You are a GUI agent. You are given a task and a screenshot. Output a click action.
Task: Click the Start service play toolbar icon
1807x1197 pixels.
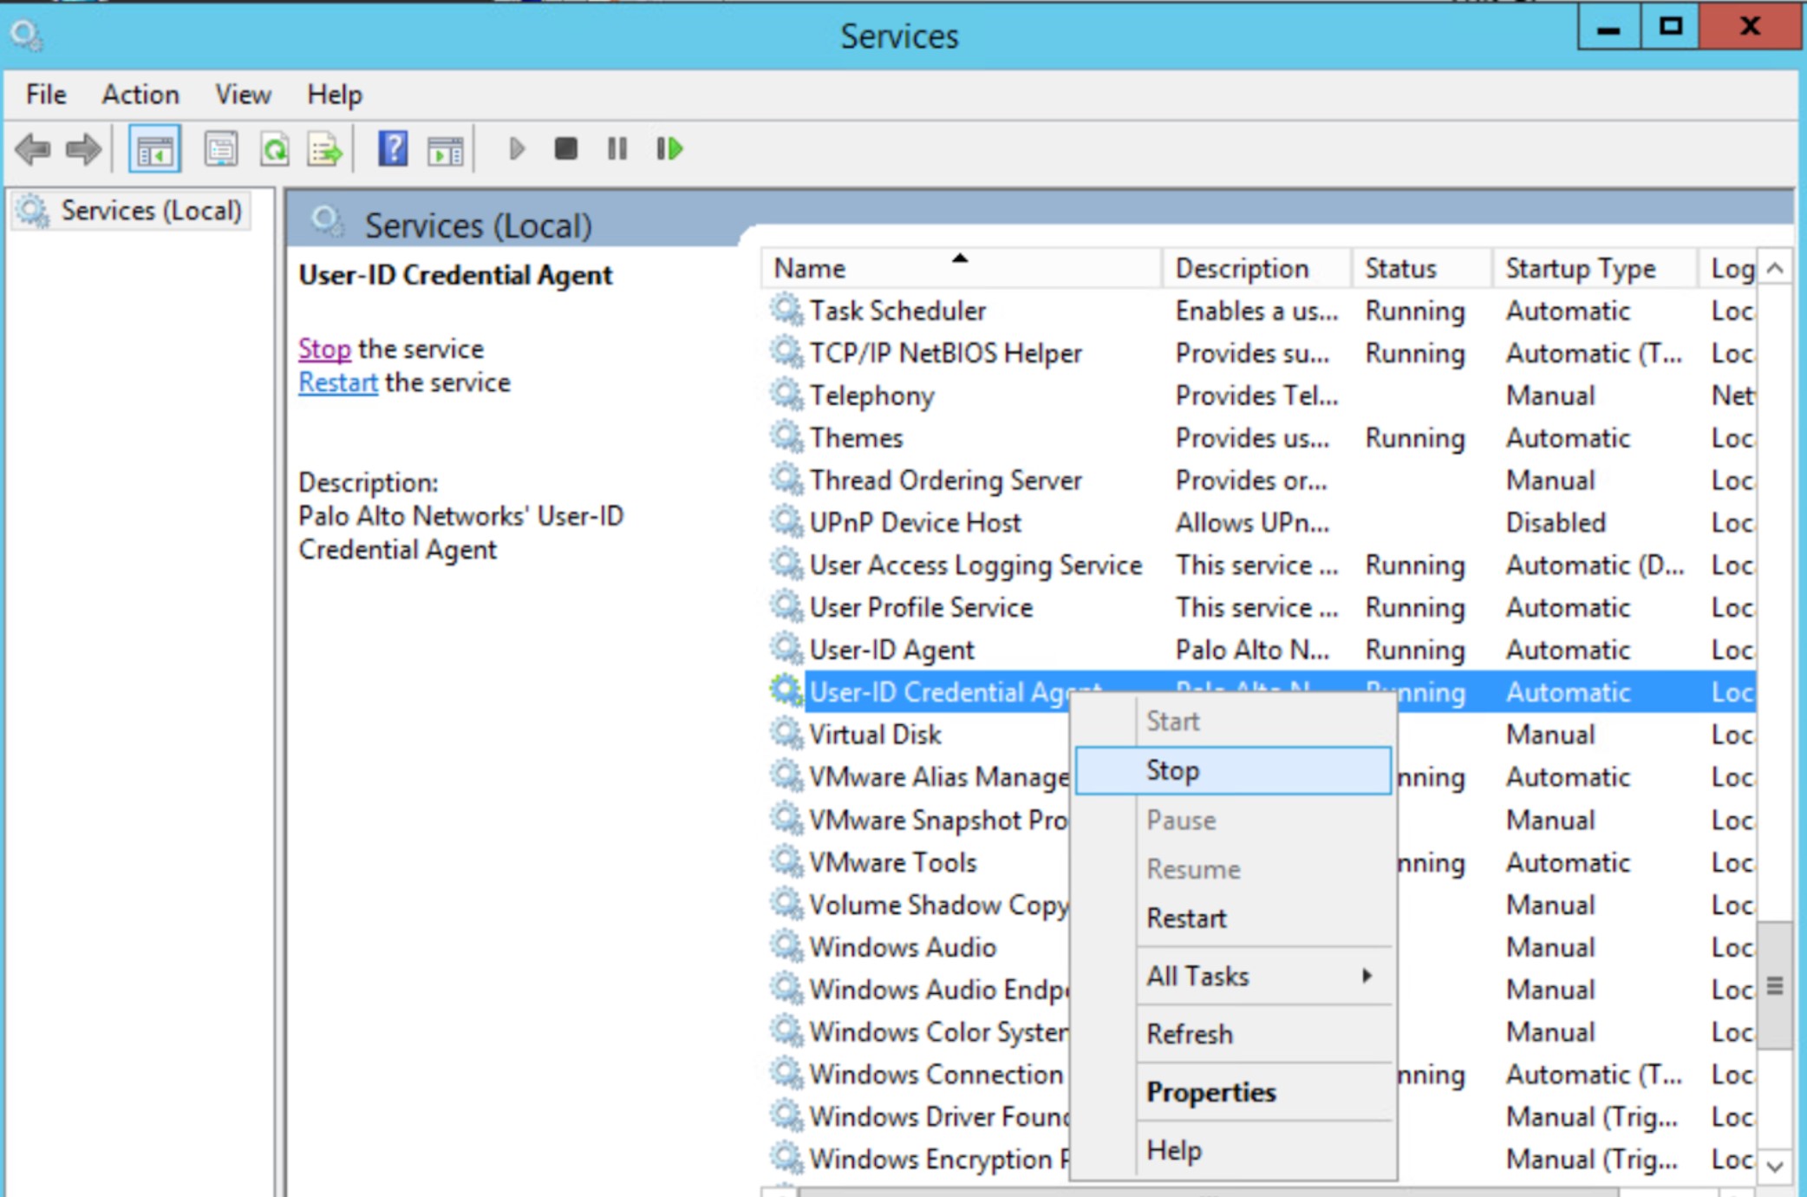[x=516, y=149]
